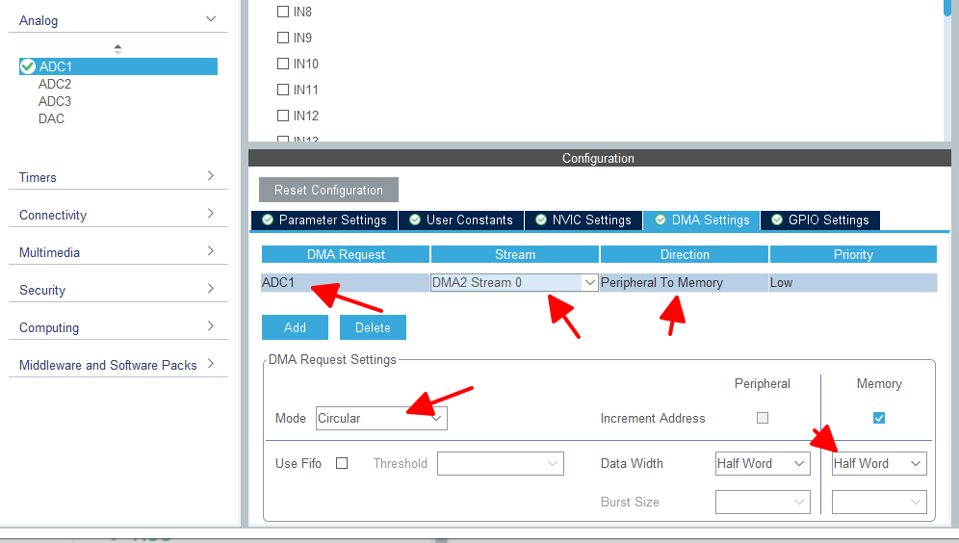Toggle the Use Fifo checkbox
Screen dimensions: 959x543
pos(342,463)
